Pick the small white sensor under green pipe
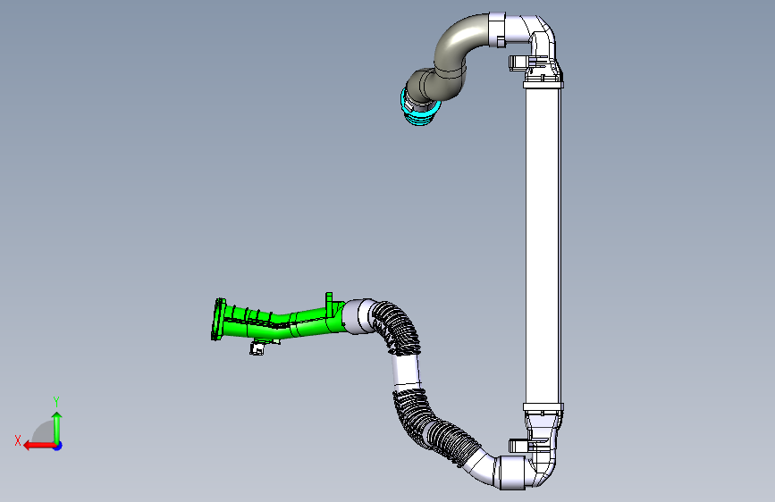This screenshot has width=775, height=502. pos(257,348)
